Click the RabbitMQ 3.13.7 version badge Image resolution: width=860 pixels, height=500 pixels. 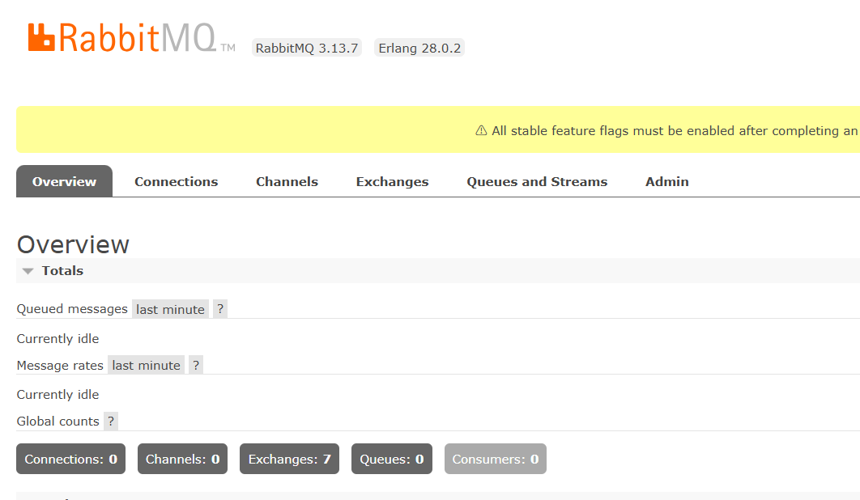(x=307, y=48)
